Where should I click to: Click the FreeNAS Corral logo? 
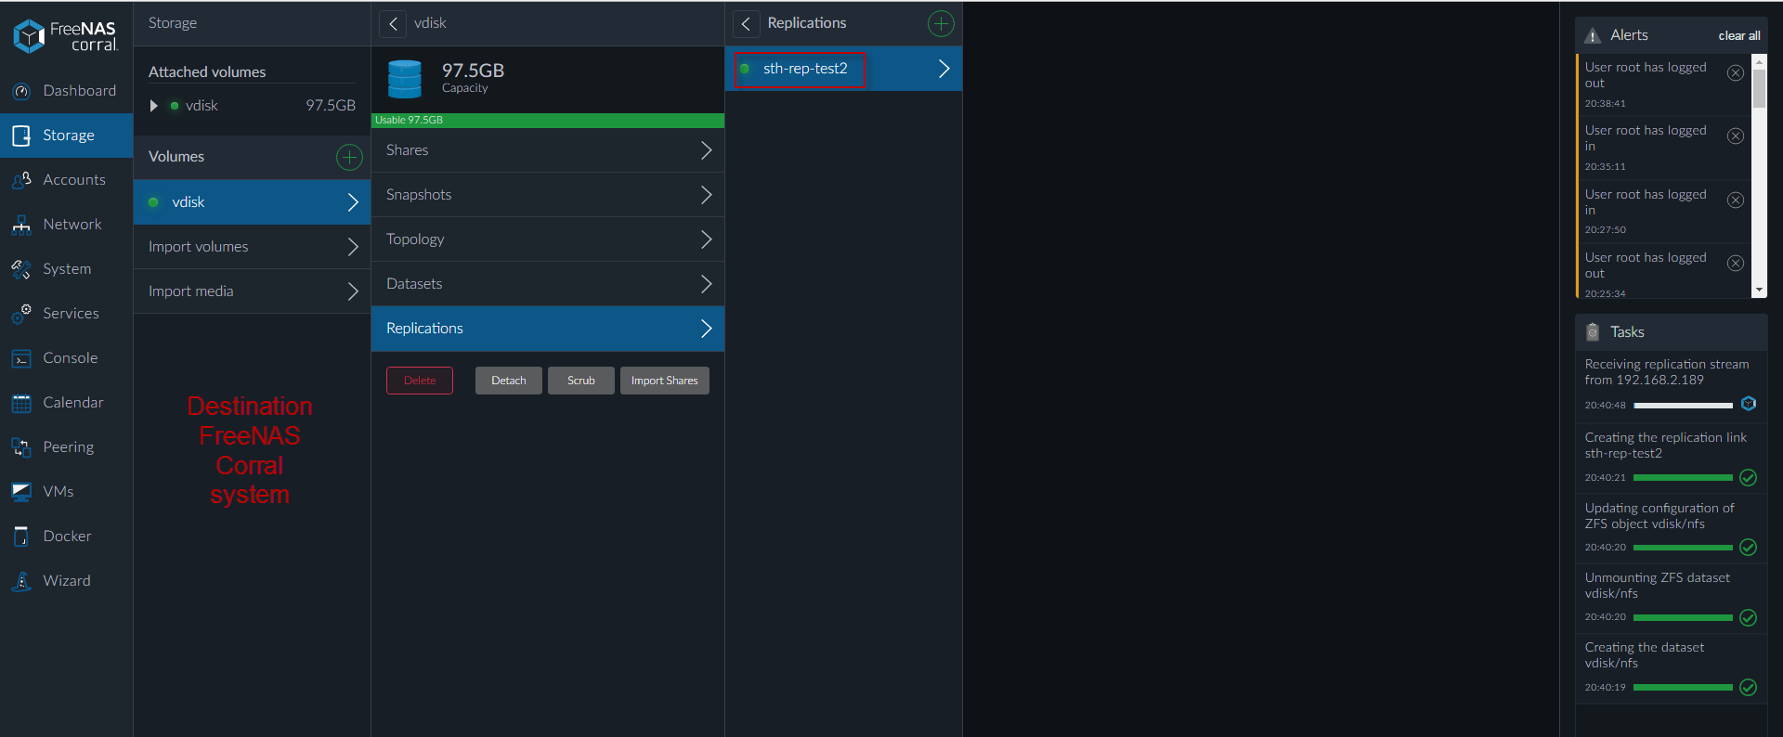click(66, 35)
